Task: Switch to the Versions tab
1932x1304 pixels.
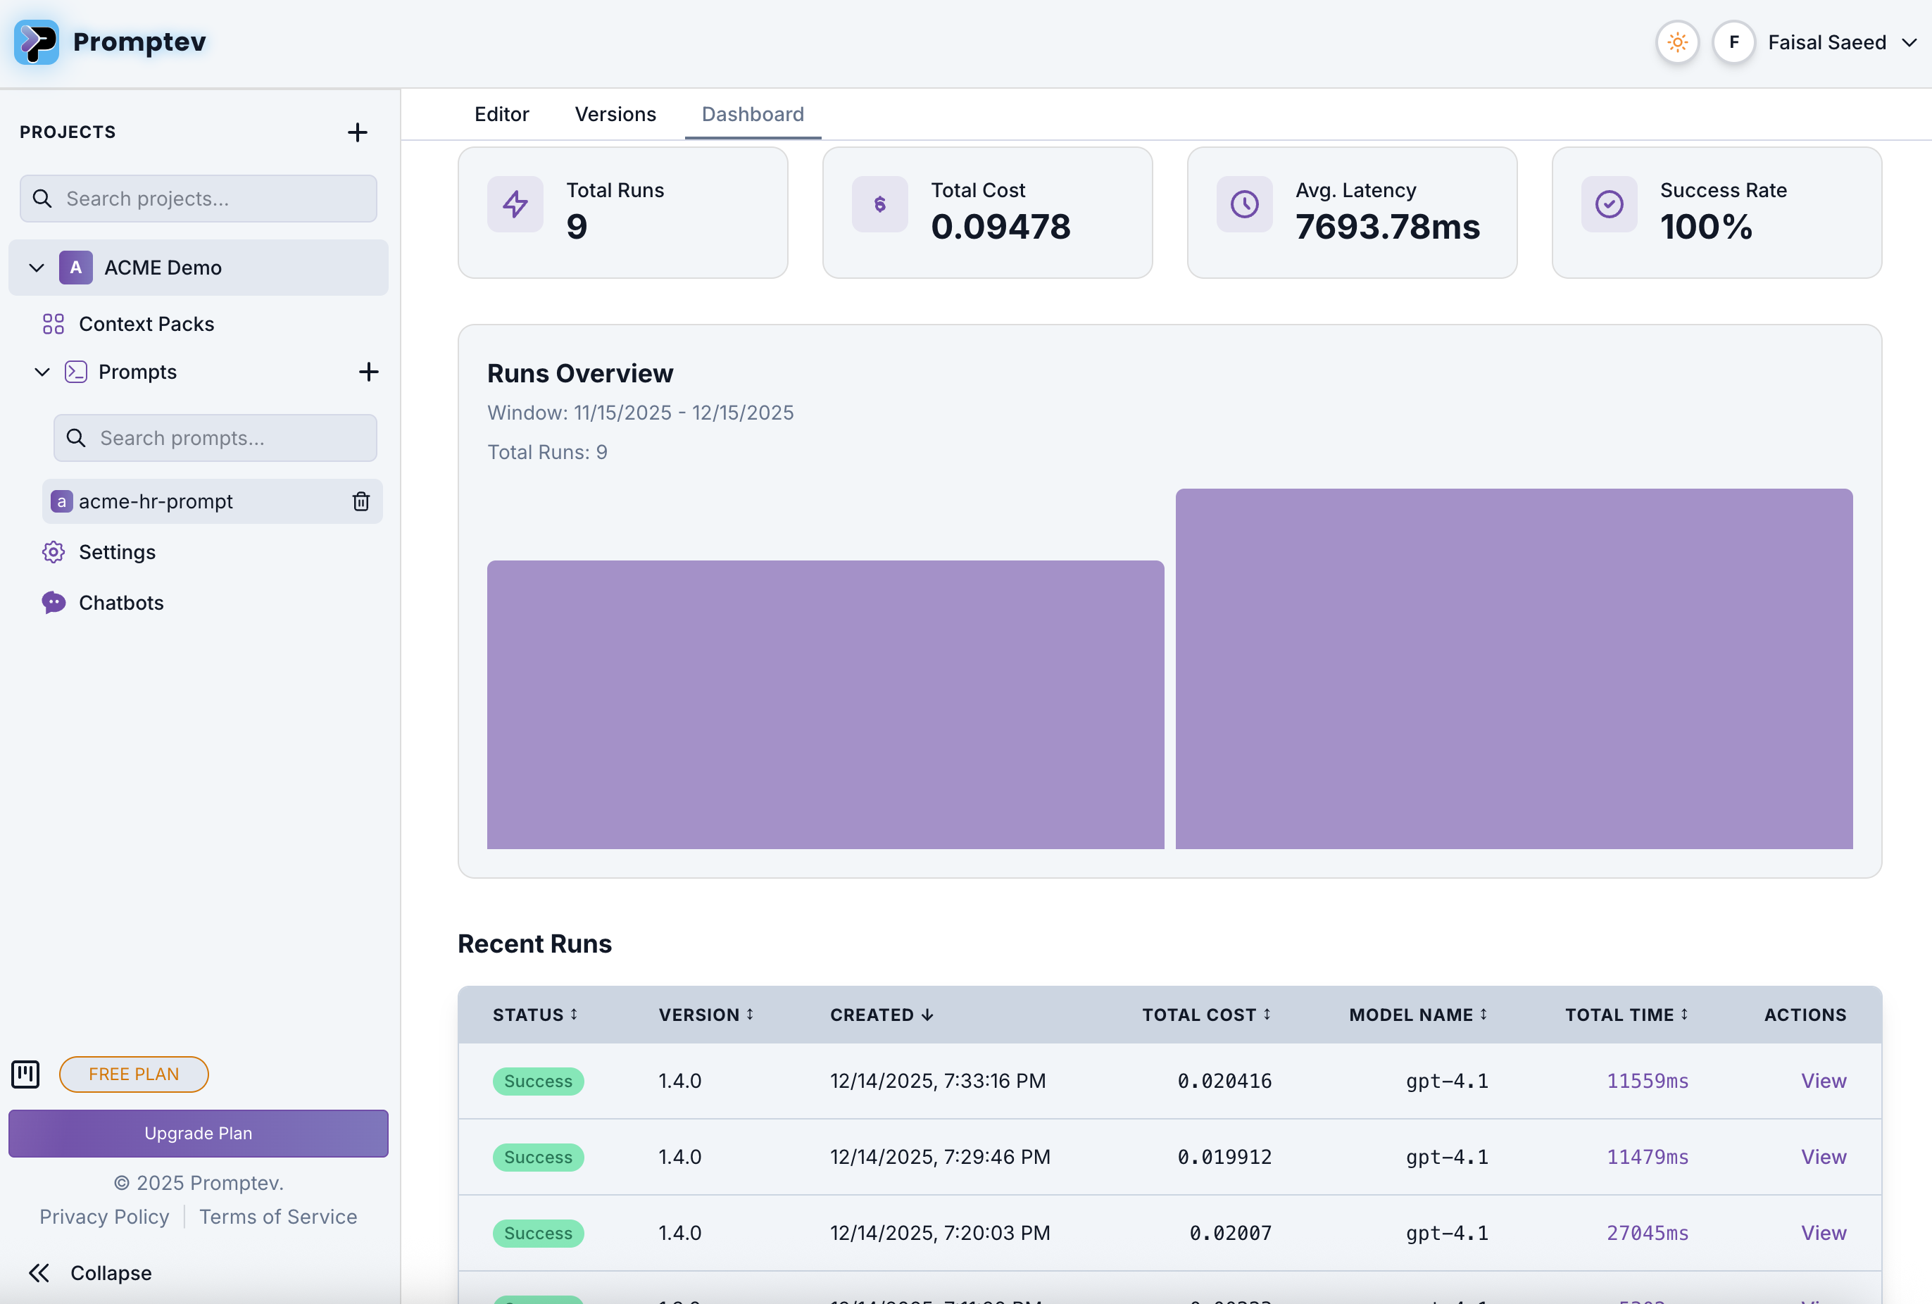Action: pos(615,114)
